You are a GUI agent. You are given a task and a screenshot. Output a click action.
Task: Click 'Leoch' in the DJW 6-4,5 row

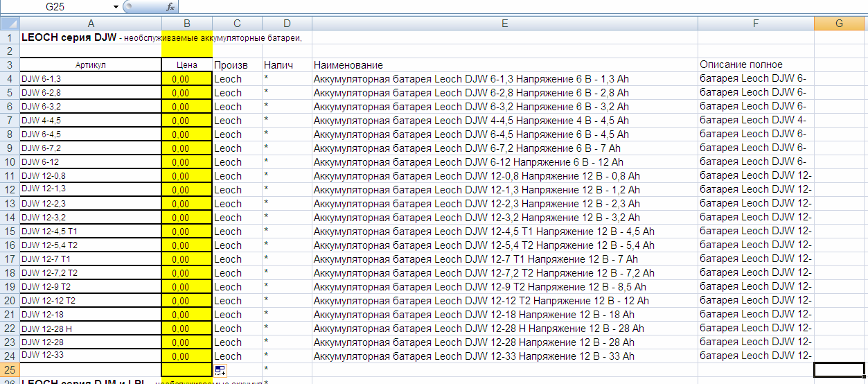click(x=237, y=134)
